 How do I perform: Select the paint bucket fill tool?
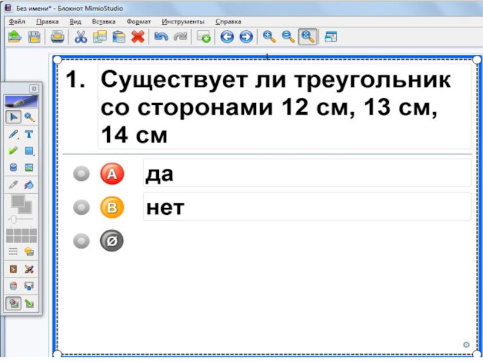tap(29, 185)
